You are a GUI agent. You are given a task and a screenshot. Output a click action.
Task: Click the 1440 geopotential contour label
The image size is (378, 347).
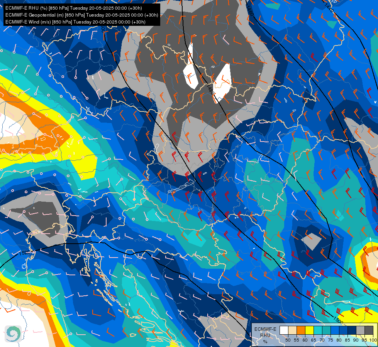[x=329, y=8]
